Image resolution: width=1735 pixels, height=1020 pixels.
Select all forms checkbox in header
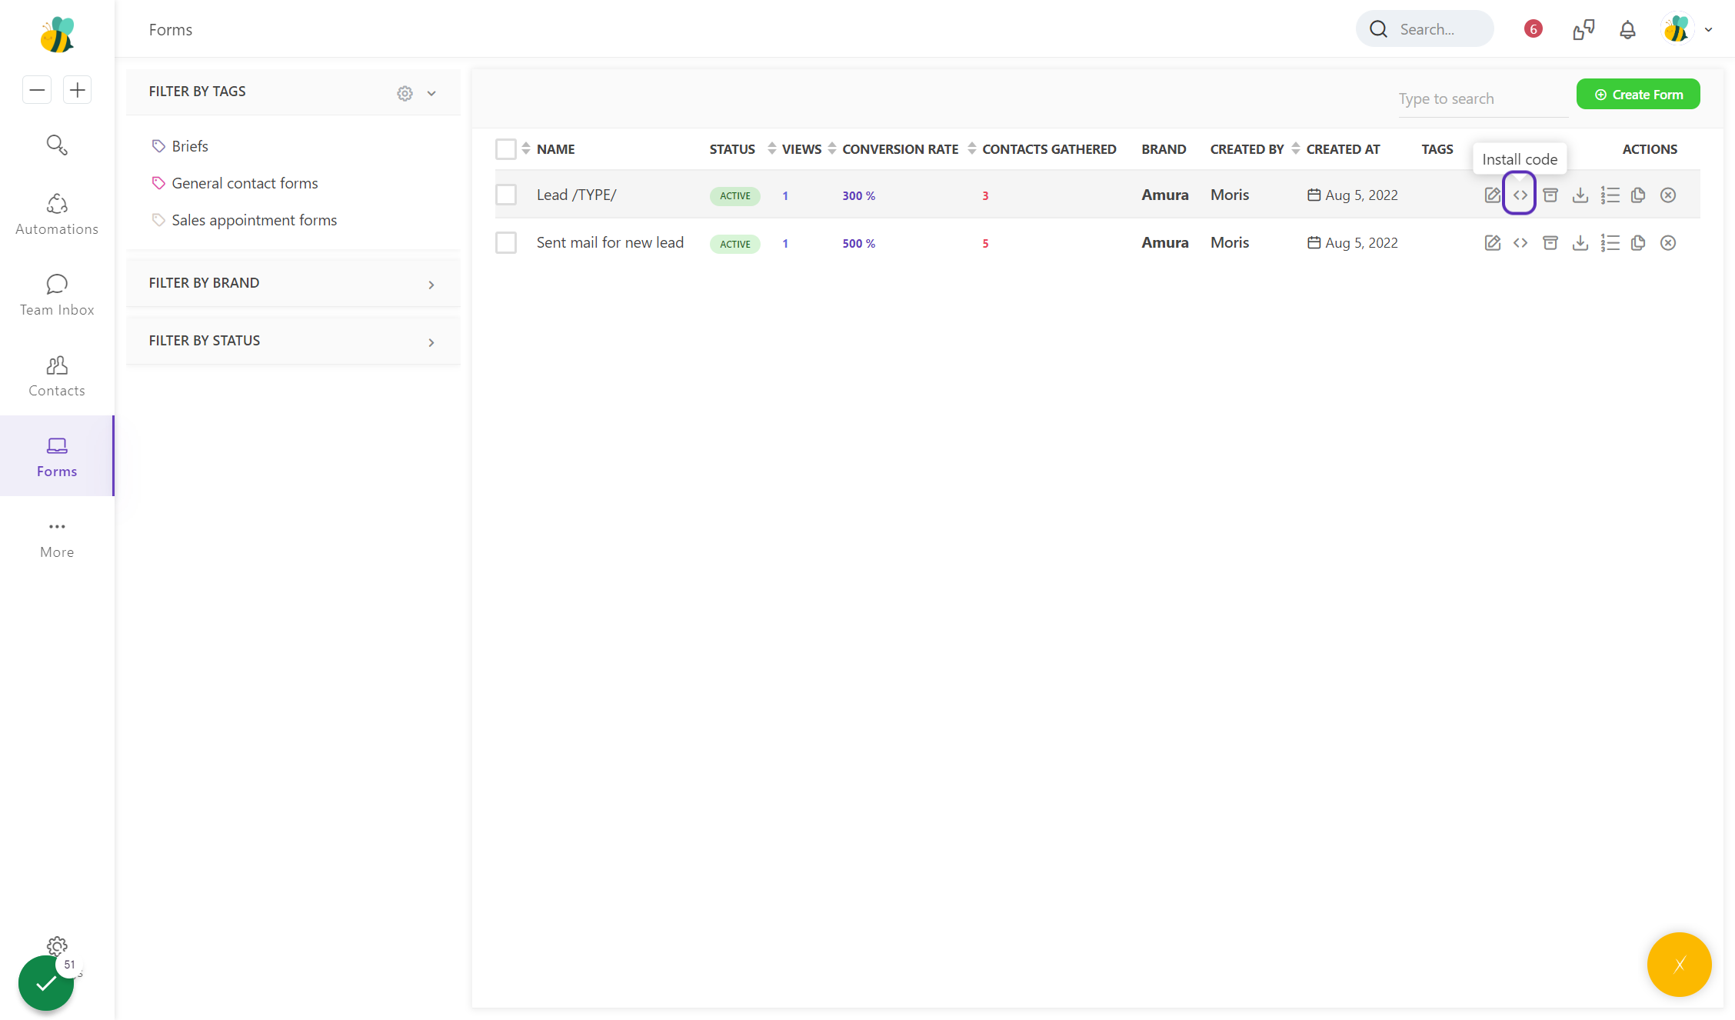tap(506, 149)
